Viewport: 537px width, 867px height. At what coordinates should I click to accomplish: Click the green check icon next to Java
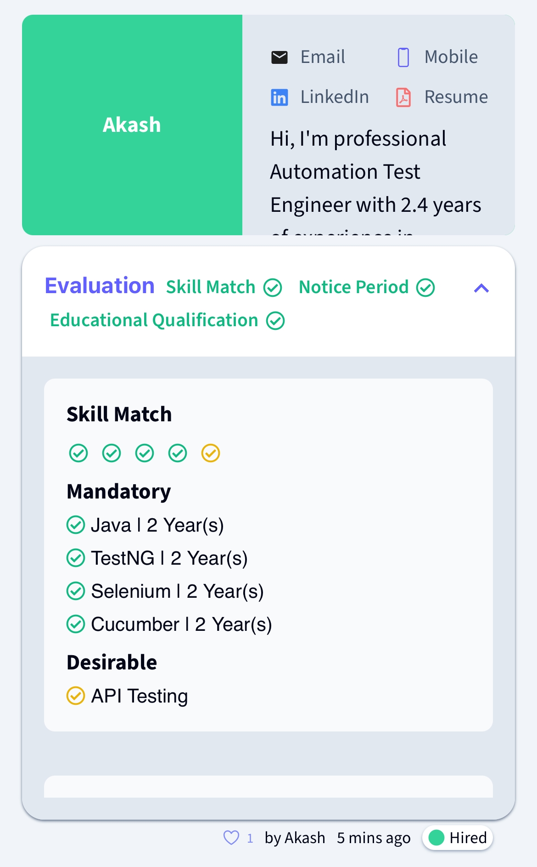pyautogui.click(x=76, y=525)
